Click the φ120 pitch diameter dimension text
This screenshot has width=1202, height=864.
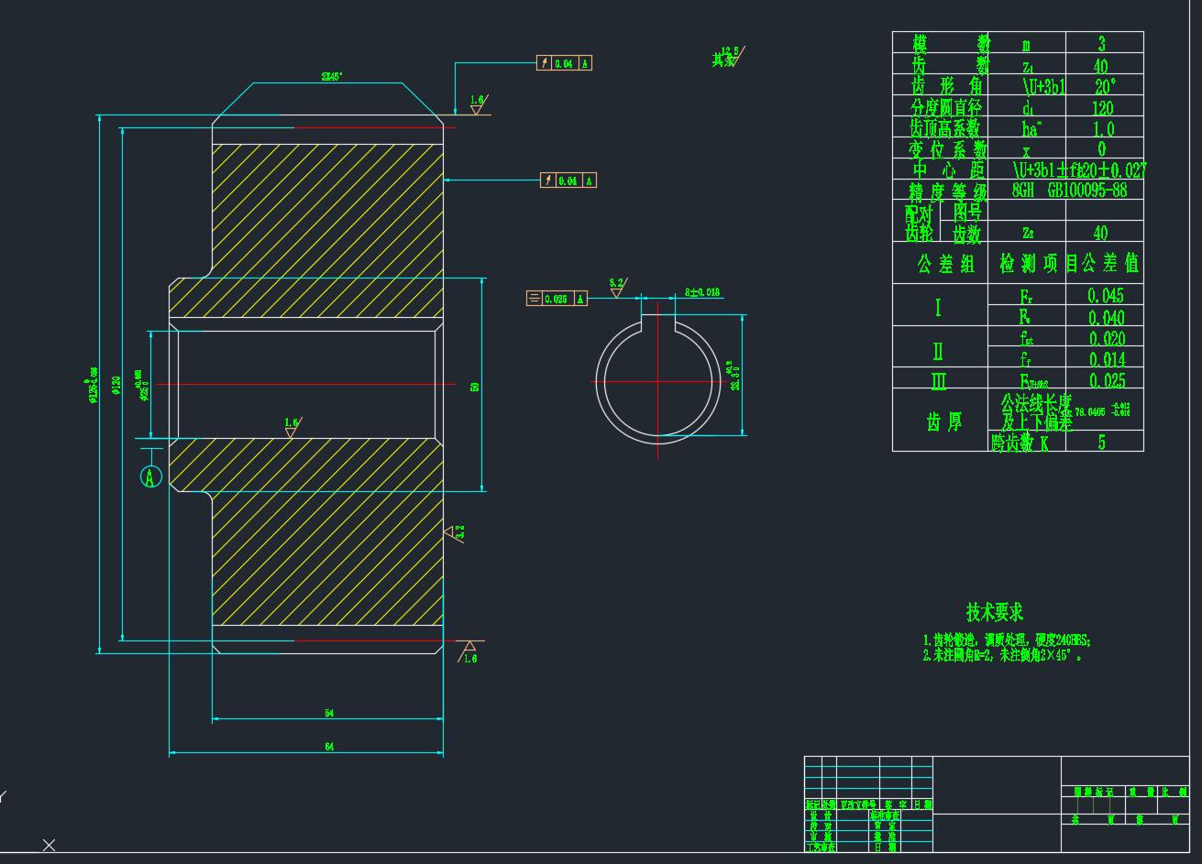[x=116, y=385]
